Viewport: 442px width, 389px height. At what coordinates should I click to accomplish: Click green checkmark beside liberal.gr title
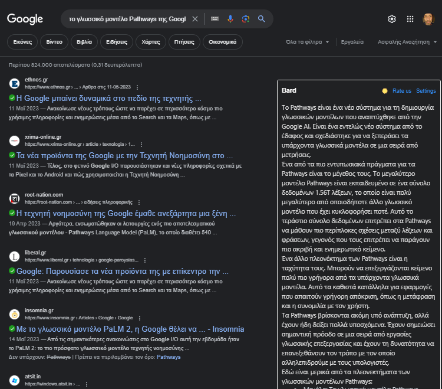click(12, 271)
